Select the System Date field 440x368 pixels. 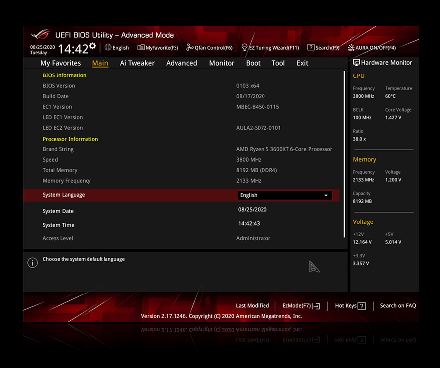pyautogui.click(x=252, y=210)
